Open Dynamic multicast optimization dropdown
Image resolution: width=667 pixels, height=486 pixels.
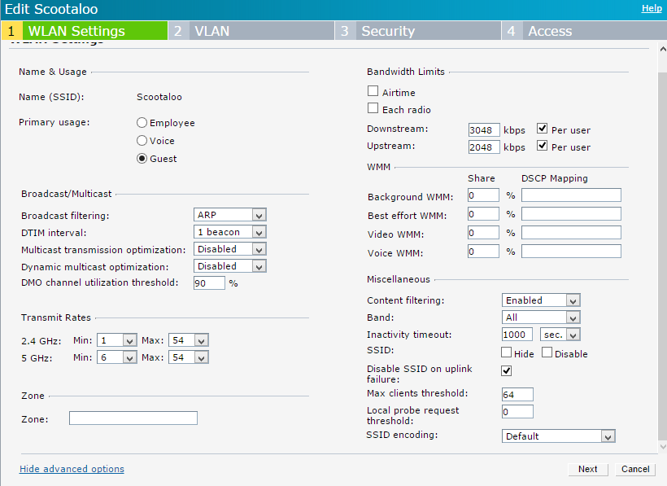229,266
